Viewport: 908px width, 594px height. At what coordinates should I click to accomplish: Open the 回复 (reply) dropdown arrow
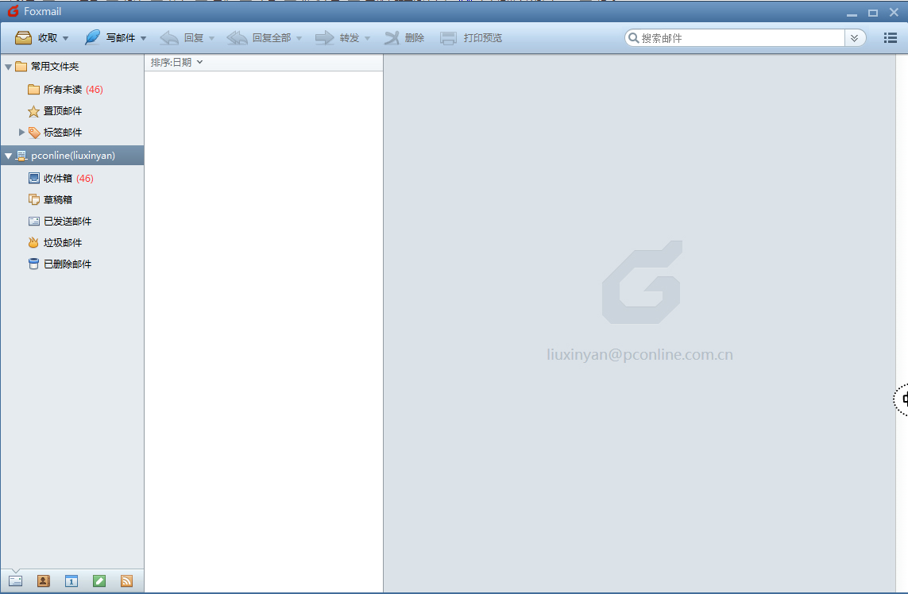pos(211,37)
